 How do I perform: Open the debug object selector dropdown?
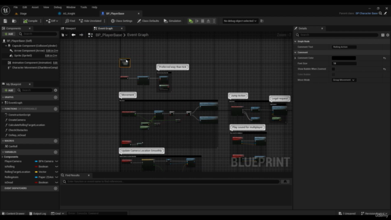240,21
